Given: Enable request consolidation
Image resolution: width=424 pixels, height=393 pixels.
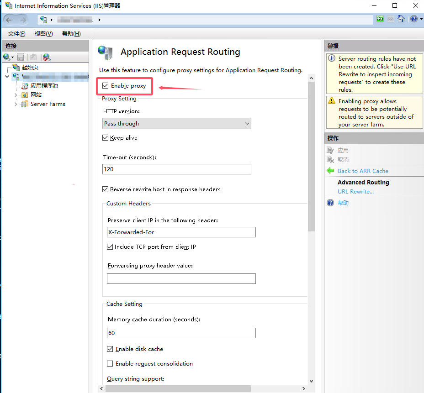Looking at the screenshot, I should tap(110, 364).
